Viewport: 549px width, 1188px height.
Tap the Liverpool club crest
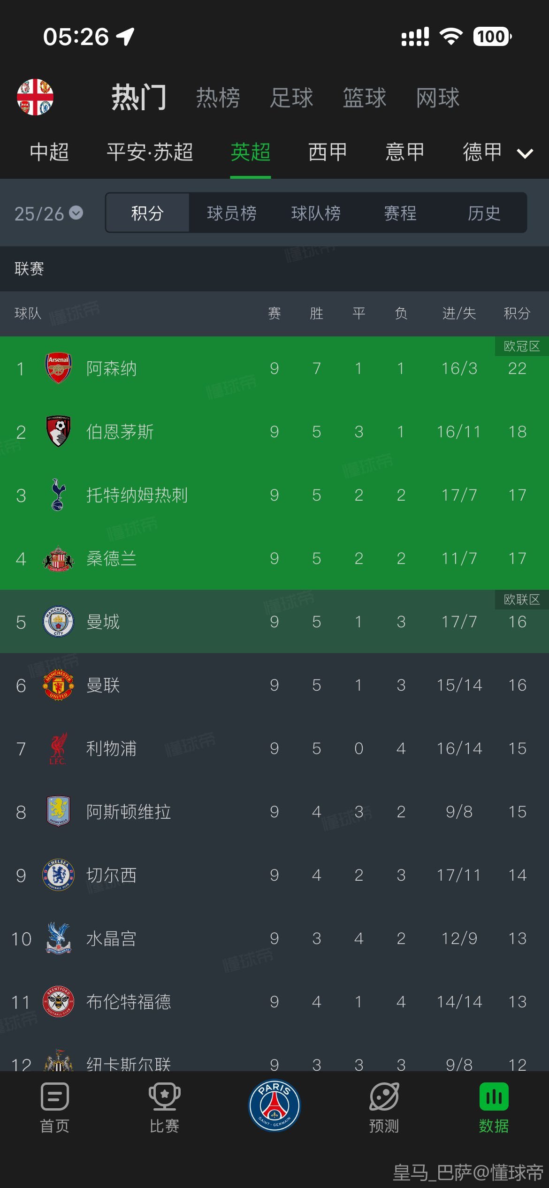click(x=58, y=748)
